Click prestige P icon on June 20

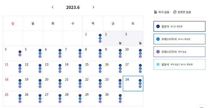(x=60, y=84)
